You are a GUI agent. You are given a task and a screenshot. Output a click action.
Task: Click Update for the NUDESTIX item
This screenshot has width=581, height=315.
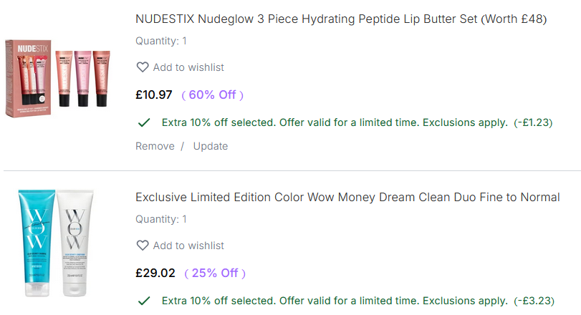click(211, 146)
